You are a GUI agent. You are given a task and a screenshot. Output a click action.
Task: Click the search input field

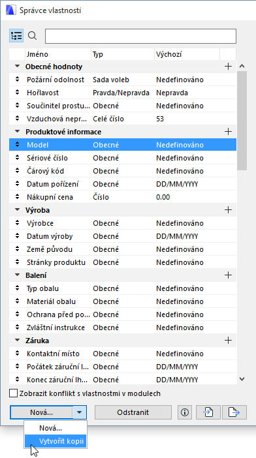140,37
